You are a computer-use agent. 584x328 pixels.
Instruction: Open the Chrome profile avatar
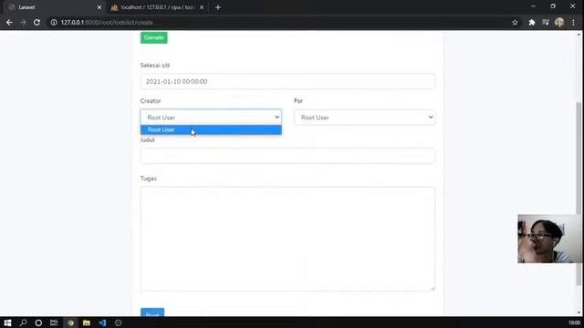559,22
